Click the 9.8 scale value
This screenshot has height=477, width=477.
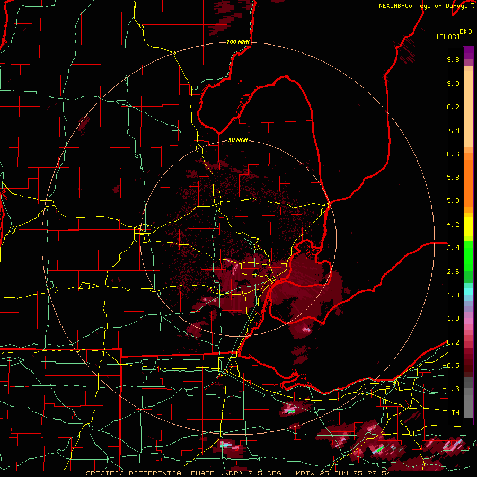pyautogui.click(x=453, y=59)
